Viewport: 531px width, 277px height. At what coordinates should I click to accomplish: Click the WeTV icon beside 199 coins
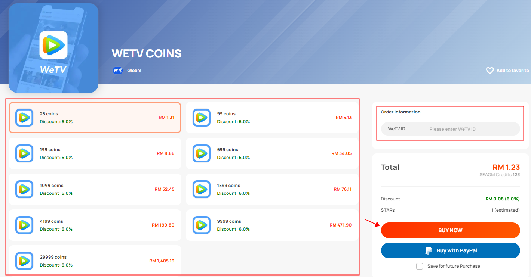click(24, 153)
